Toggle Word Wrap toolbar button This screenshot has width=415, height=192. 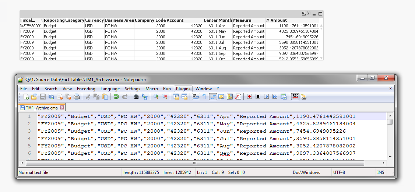pos(196,97)
